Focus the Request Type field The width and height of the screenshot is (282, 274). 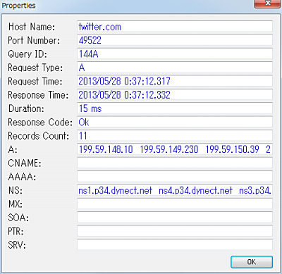tap(175, 68)
